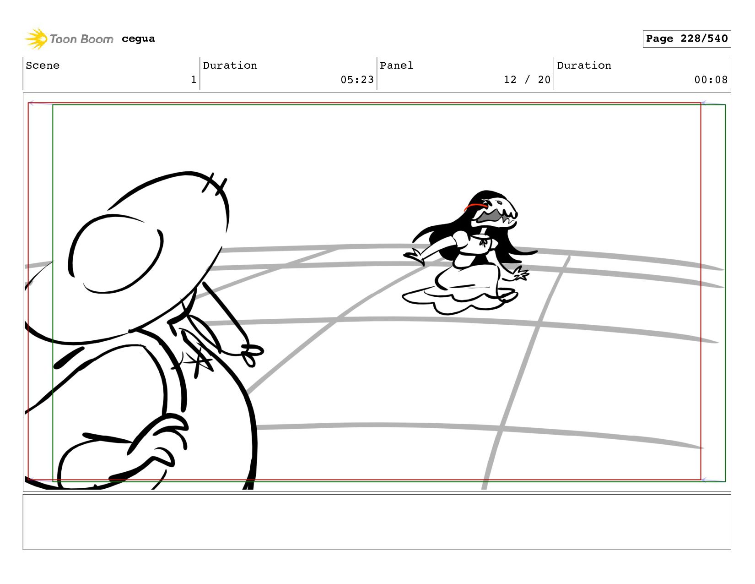Click the Toon Boom logo icon
This screenshot has height=584, width=755.
click(36, 39)
